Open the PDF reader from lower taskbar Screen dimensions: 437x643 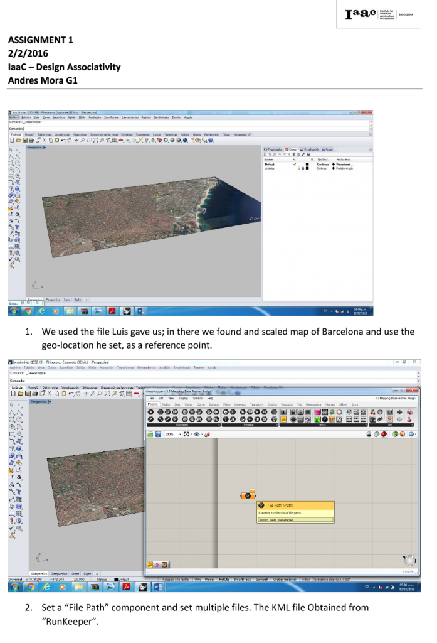point(125,587)
